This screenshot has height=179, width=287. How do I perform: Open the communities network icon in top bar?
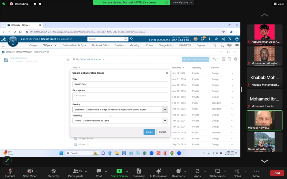coord(223,39)
